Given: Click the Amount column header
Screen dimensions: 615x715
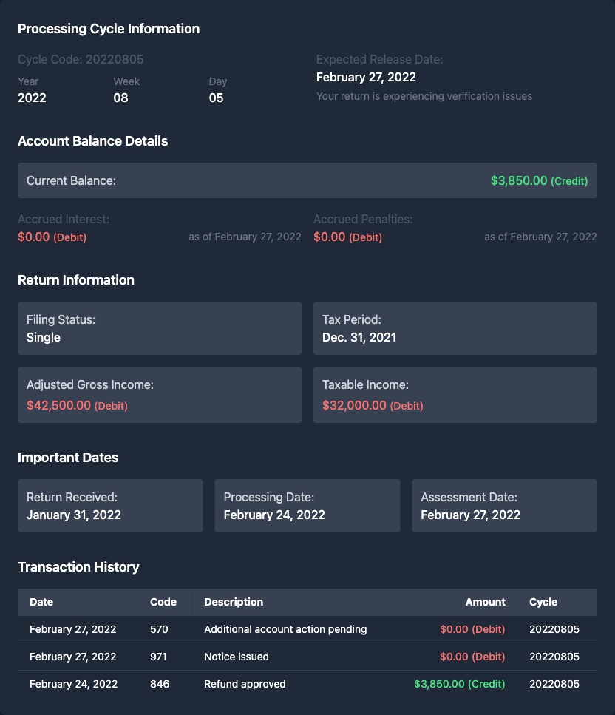Looking at the screenshot, I should (485, 602).
